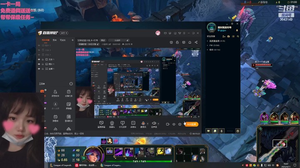This screenshot has height=168, width=300.
Task: Open the checklist task tool in the toolbox
Action: (x=69, y=93)
